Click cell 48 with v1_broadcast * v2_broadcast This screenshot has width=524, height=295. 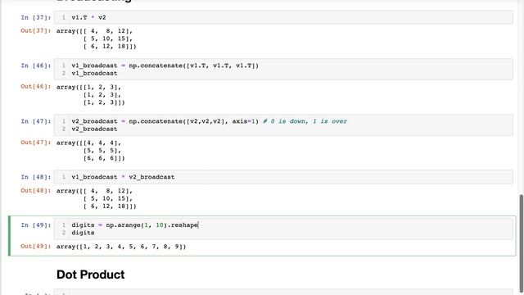click(x=283, y=177)
